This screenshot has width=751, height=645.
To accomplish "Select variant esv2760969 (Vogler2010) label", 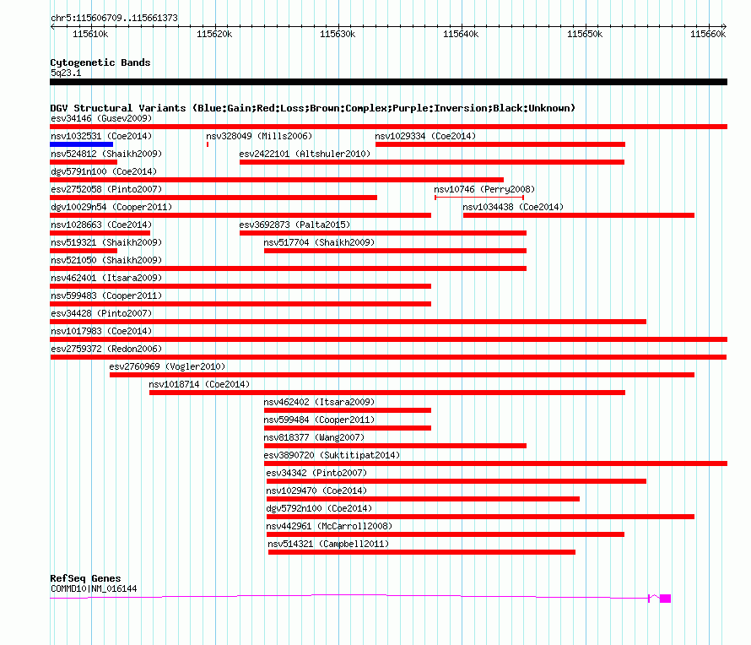I will tap(167, 366).
